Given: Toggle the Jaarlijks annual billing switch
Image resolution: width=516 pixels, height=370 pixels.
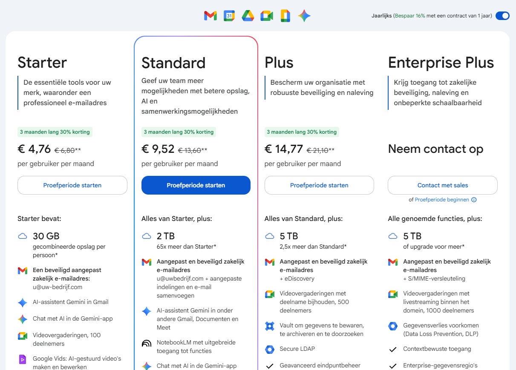Looking at the screenshot, I should pyautogui.click(x=502, y=16).
